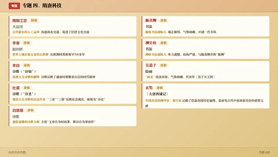The width and height of the screenshot is (278, 157).
Task: Click text 线条奔放，气势磅礴，代表作《送子天王图》
Action: point(186,77)
